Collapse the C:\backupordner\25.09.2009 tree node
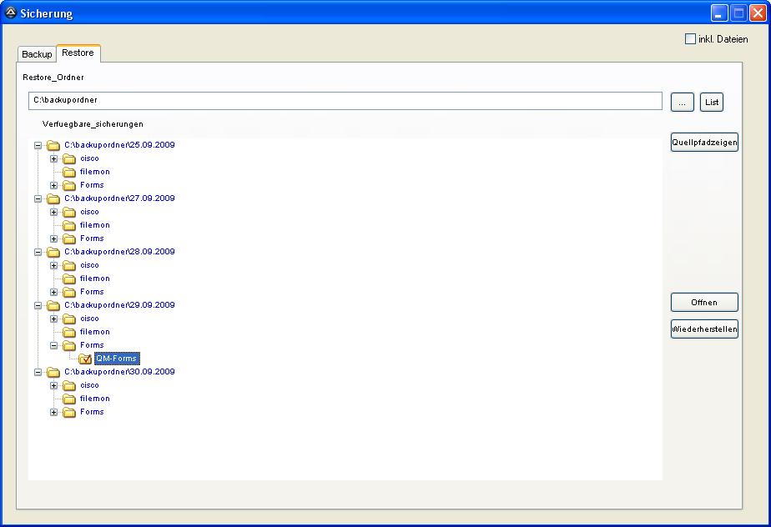This screenshot has width=771, height=527. [38, 145]
